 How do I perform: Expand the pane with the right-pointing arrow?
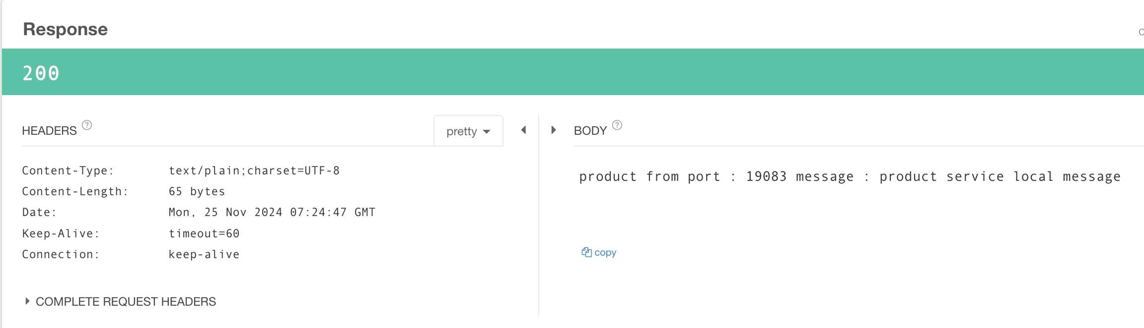coord(554,130)
